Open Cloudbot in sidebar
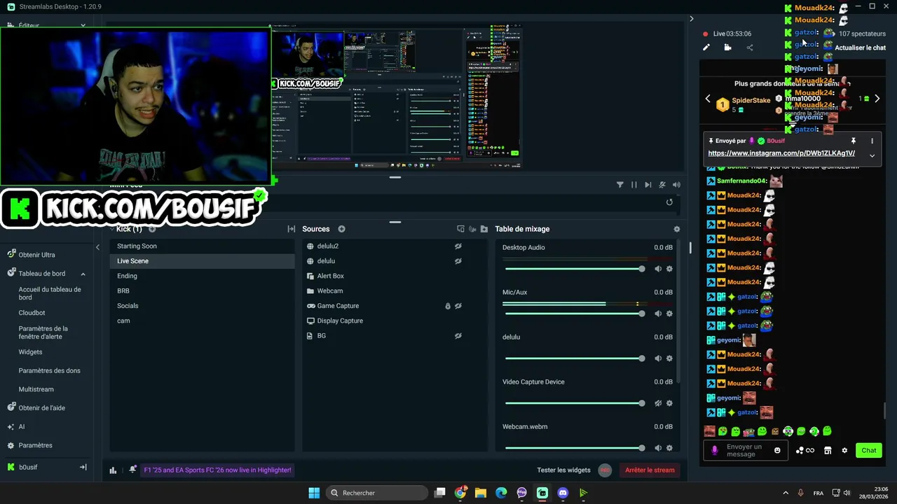Image resolution: width=897 pixels, height=504 pixels. tap(32, 313)
